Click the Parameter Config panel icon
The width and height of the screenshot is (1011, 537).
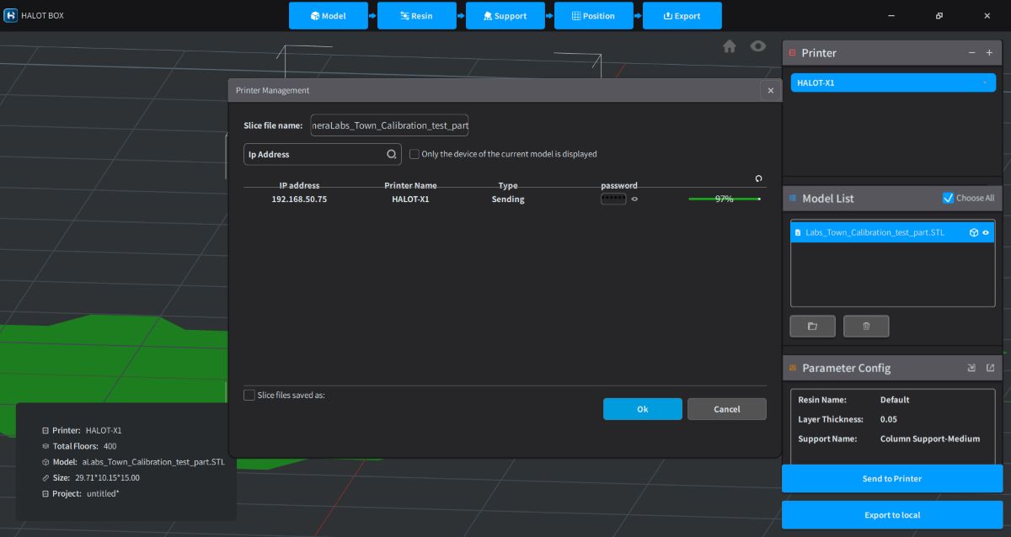[792, 368]
